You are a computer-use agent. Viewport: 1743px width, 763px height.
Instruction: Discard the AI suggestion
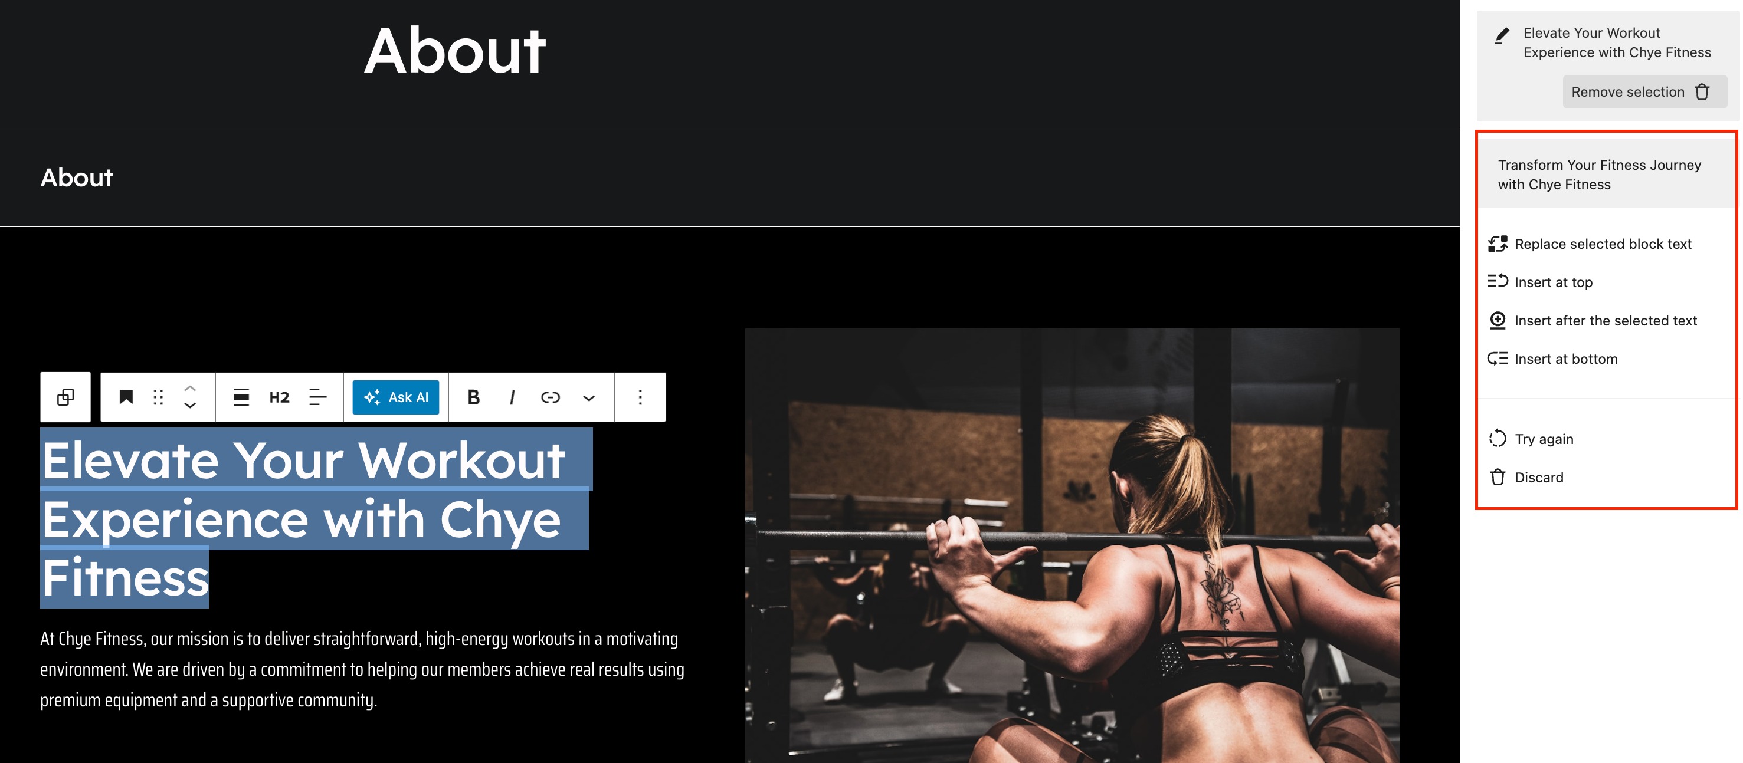(1539, 478)
